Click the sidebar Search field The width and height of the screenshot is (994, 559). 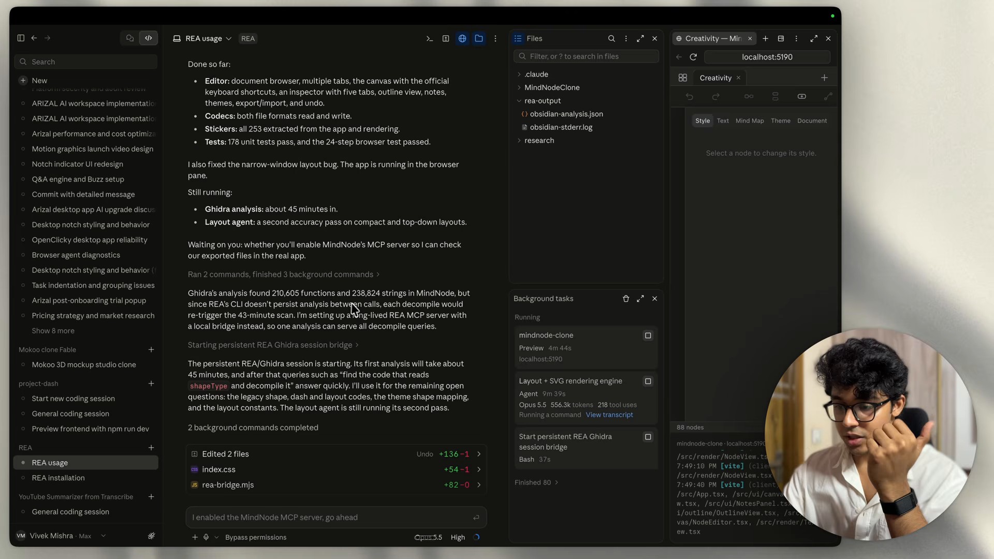(86, 62)
